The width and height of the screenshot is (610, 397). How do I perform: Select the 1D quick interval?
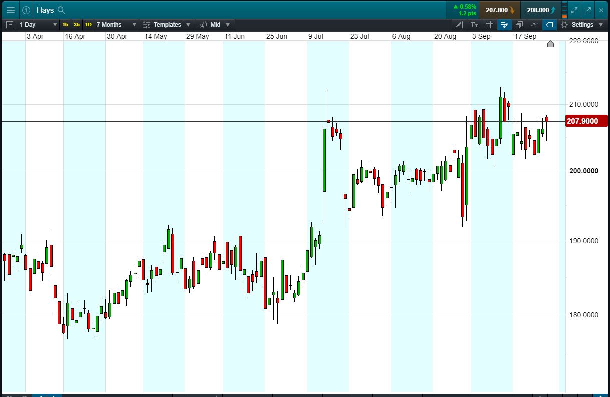[88, 25]
